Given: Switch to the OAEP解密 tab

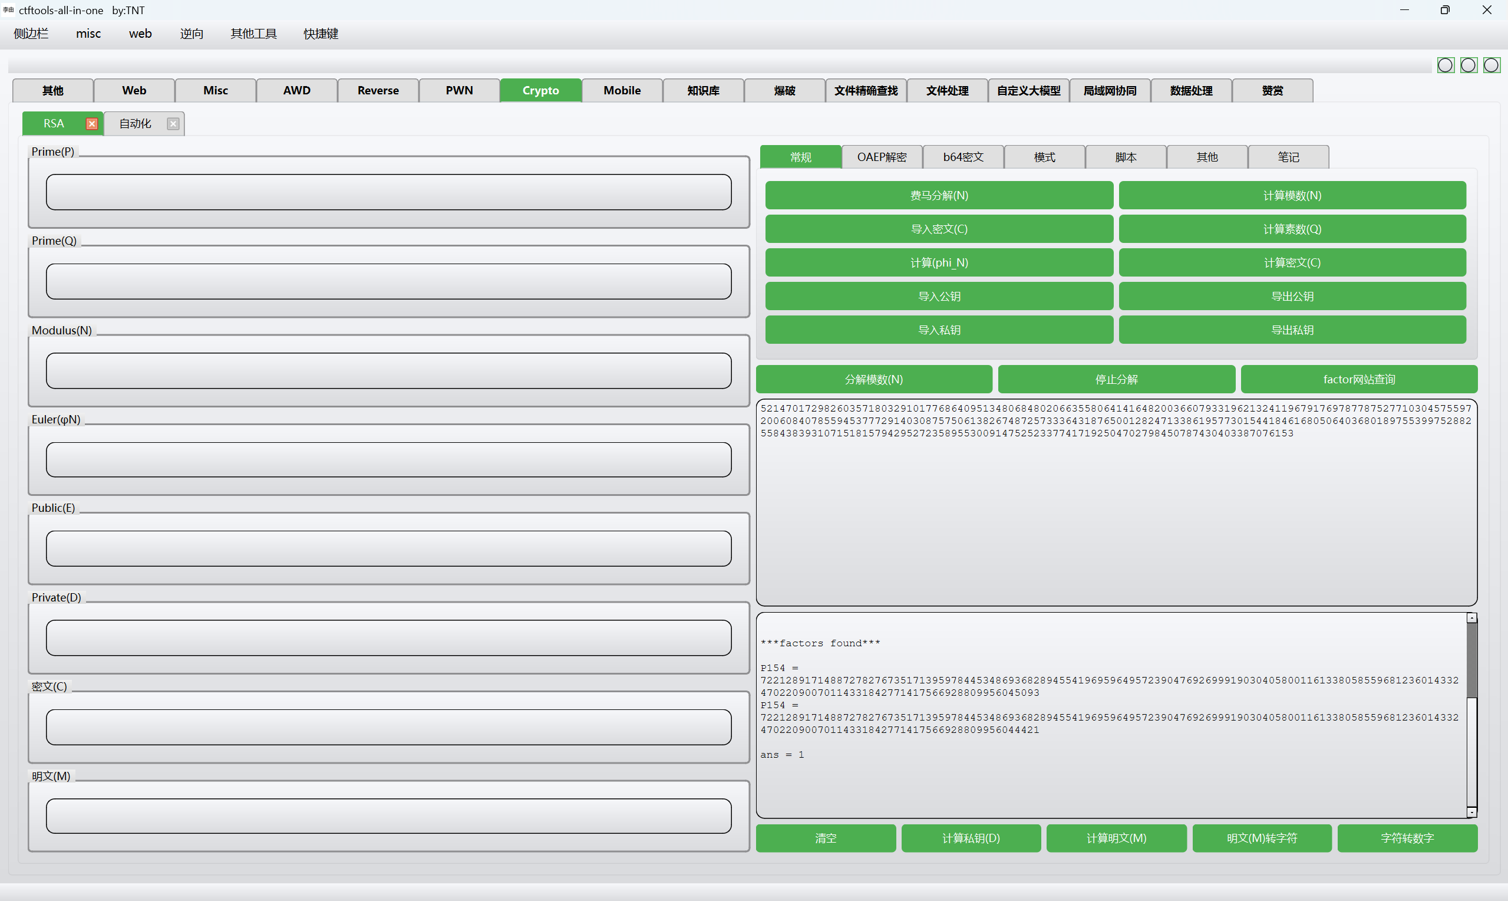Looking at the screenshot, I should 882,157.
